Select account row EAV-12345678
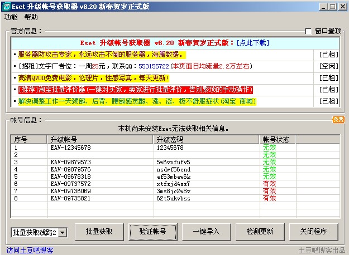The image size is (349, 255). tap(70, 148)
